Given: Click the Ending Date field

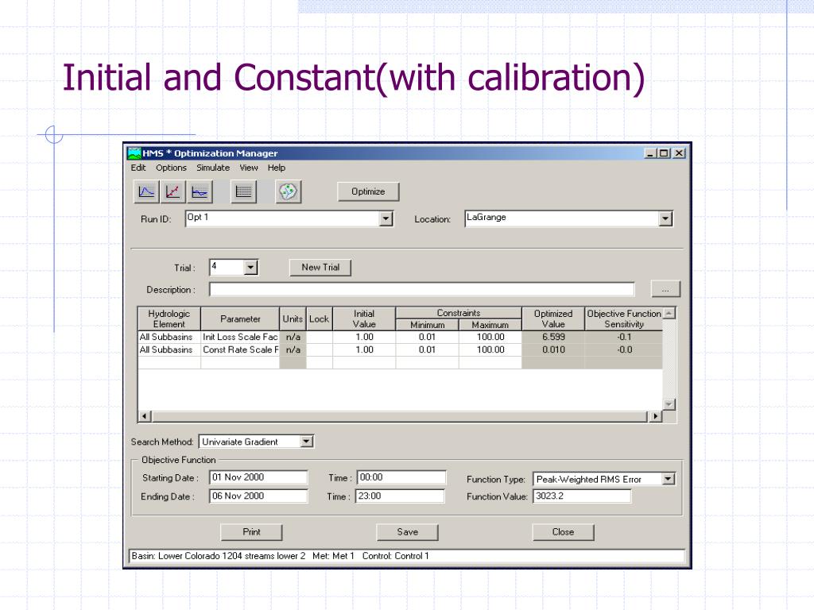Looking at the screenshot, I should (258, 496).
